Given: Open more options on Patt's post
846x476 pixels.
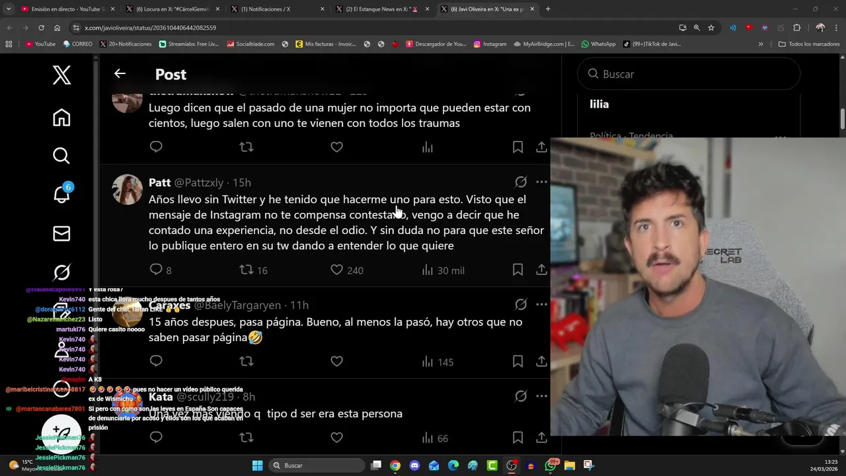Looking at the screenshot, I should pos(541,182).
